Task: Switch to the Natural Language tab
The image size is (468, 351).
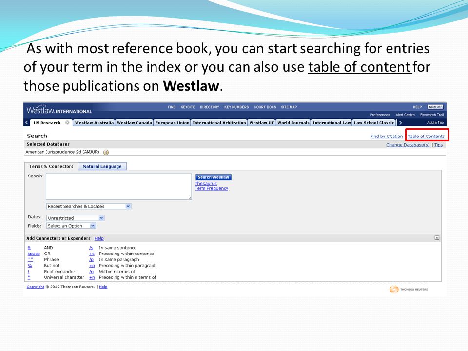Action: click(102, 166)
